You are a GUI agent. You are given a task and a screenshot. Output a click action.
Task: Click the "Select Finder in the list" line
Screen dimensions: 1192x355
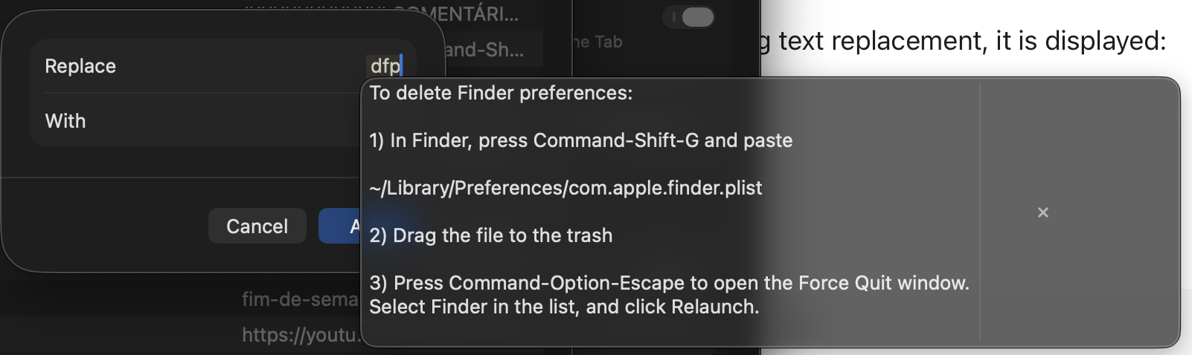tap(564, 307)
